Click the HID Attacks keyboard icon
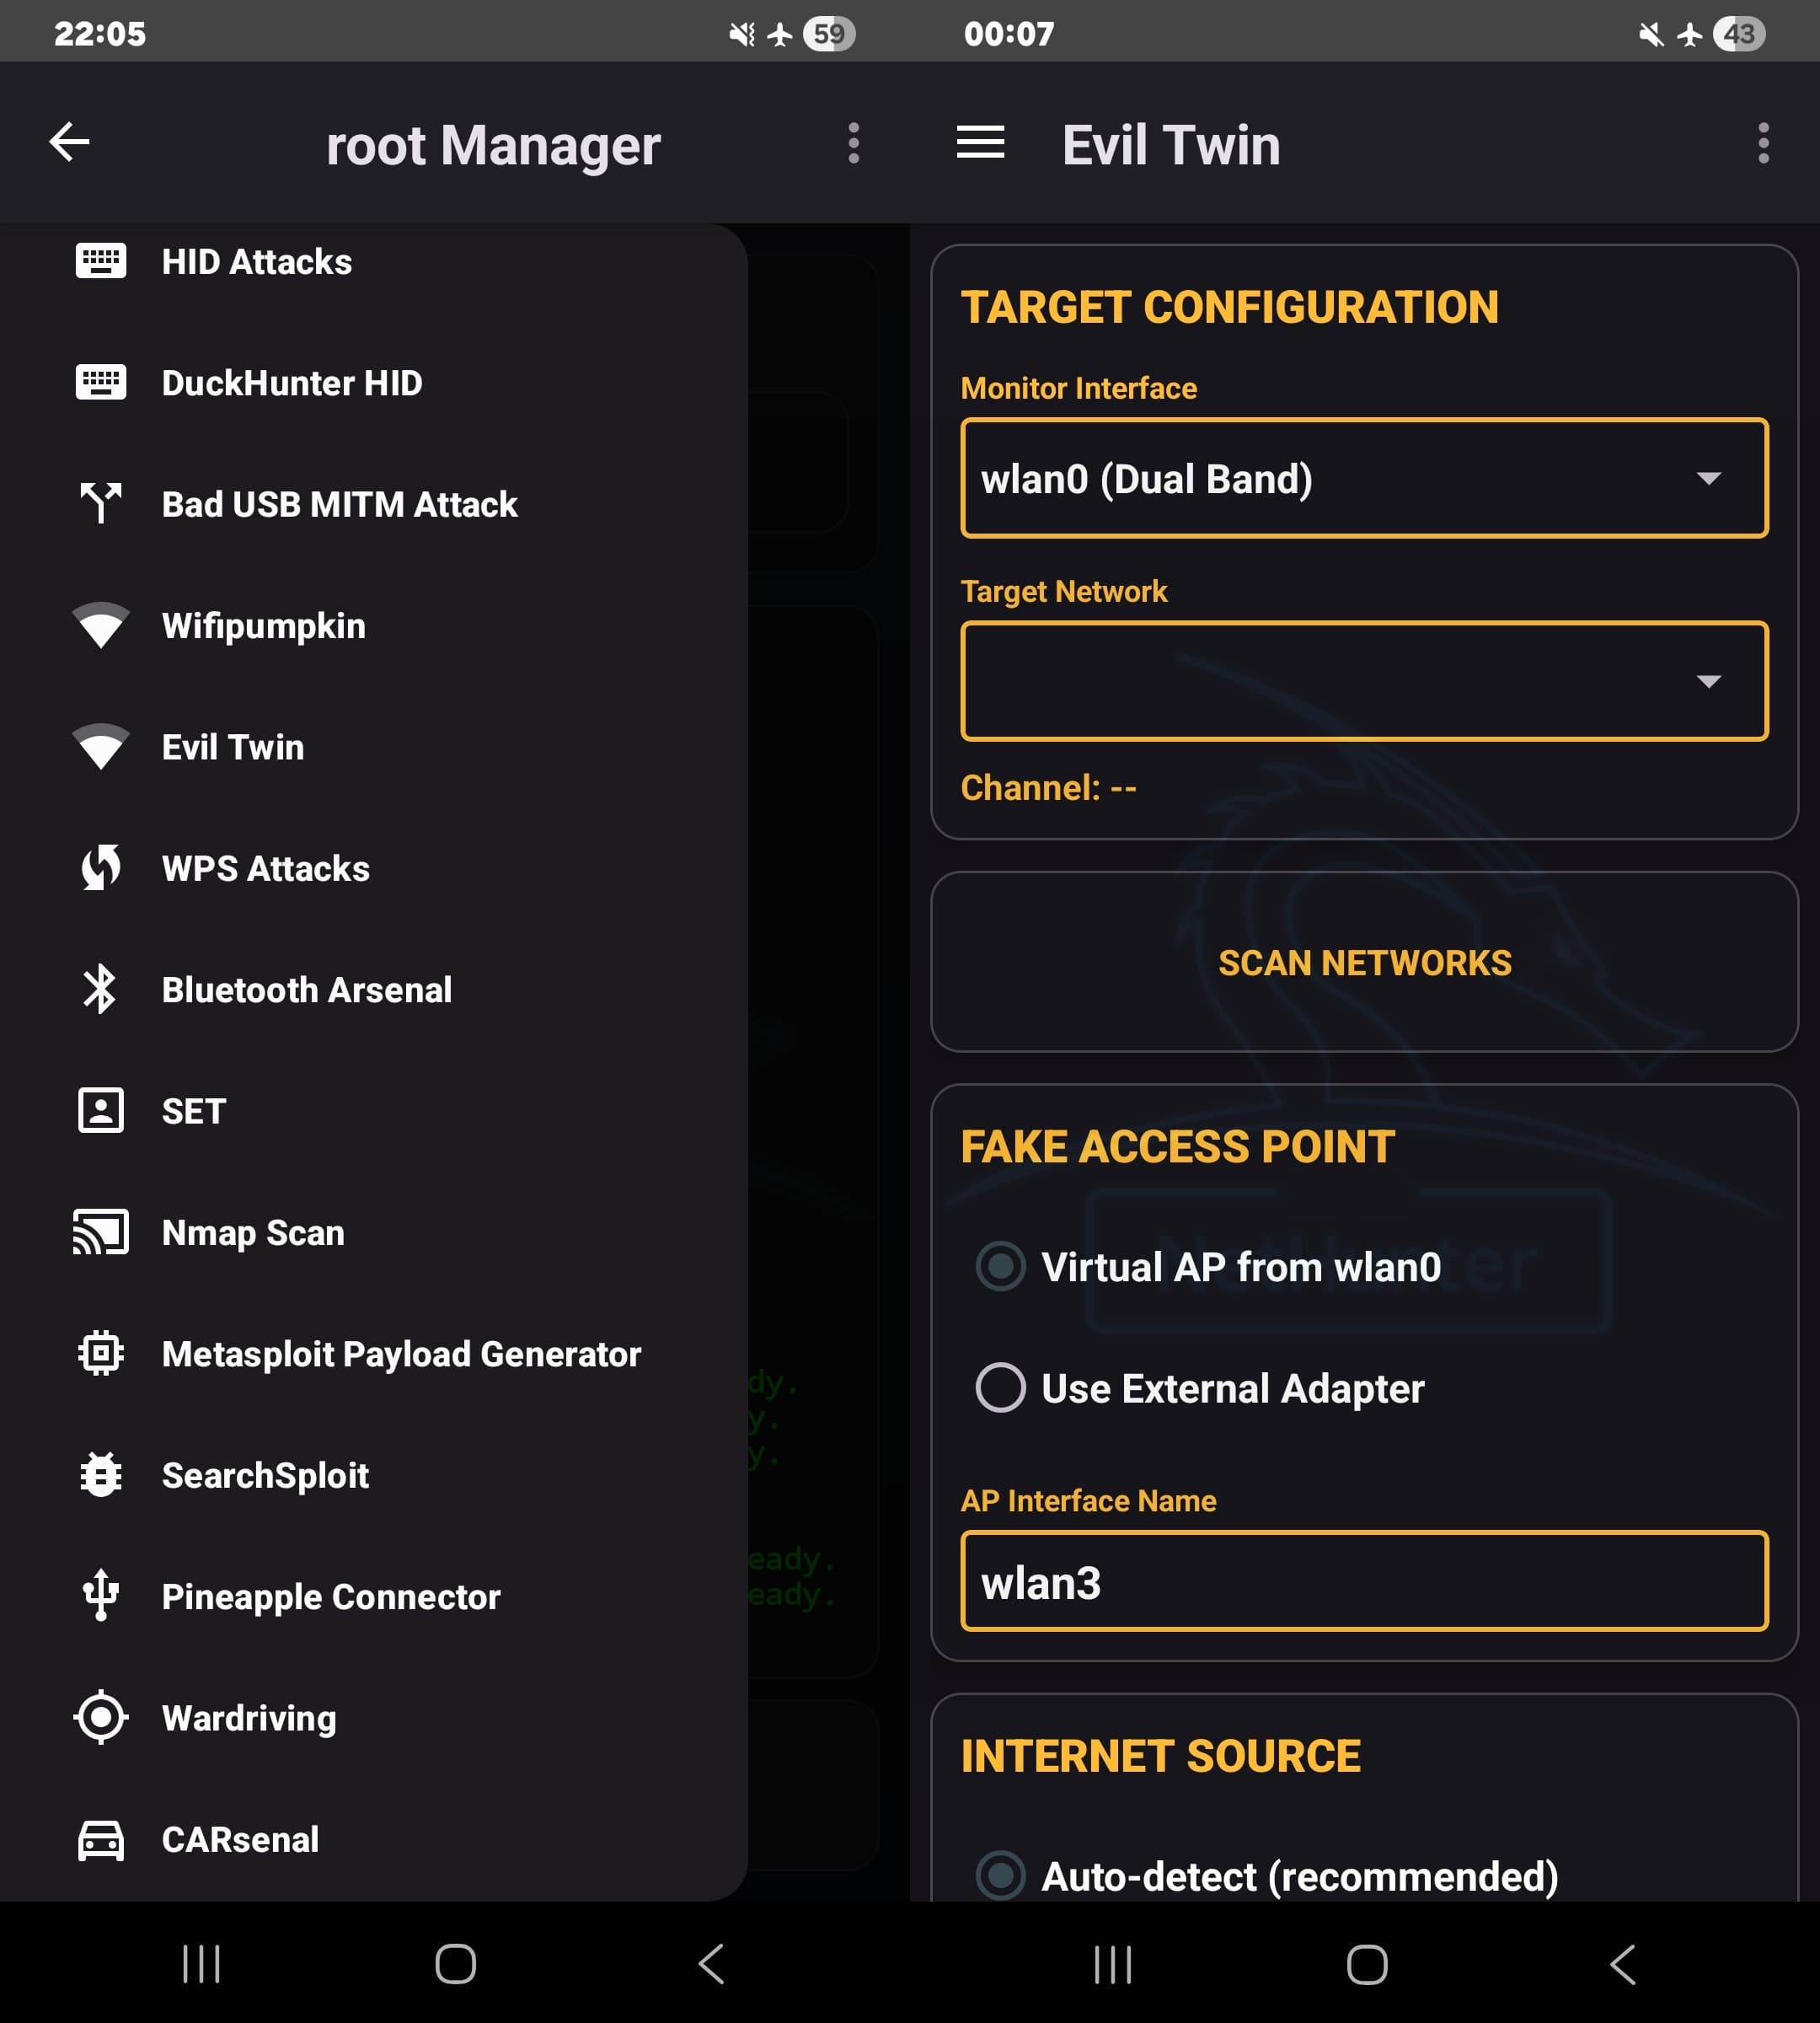The image size is (1820, 2023). [x=101, y=261]
